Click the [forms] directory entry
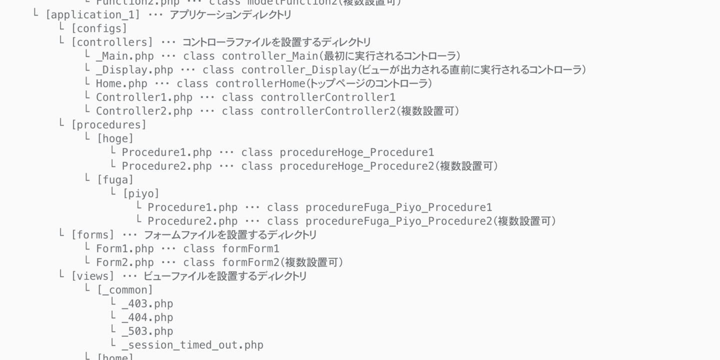The image size is (720, 360). pyautogui.click(x=93, y=234)
